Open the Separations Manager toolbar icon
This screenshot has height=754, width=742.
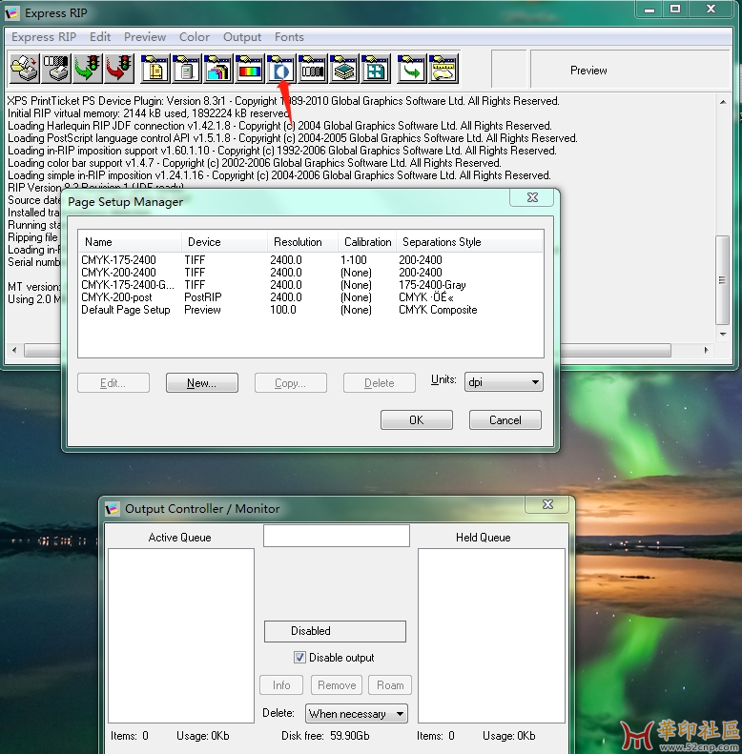click(x=218, y=69)
